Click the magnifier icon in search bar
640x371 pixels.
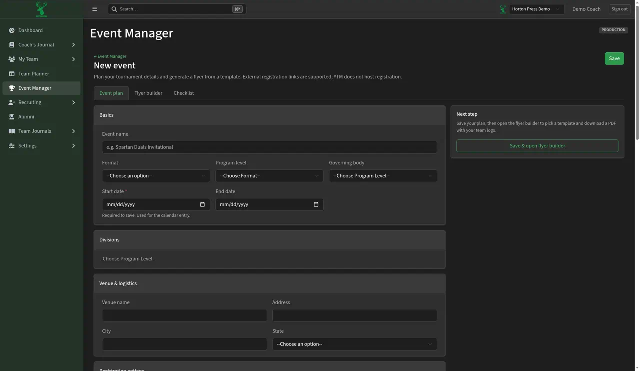[114, 9]
